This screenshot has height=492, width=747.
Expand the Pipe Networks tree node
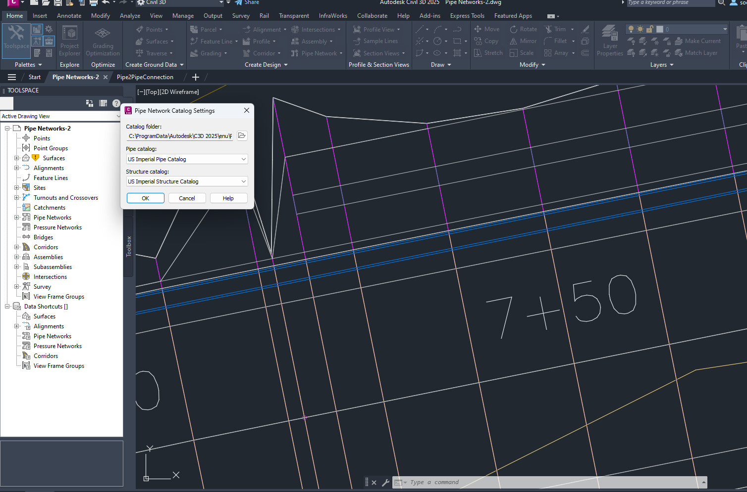[16, 218]
